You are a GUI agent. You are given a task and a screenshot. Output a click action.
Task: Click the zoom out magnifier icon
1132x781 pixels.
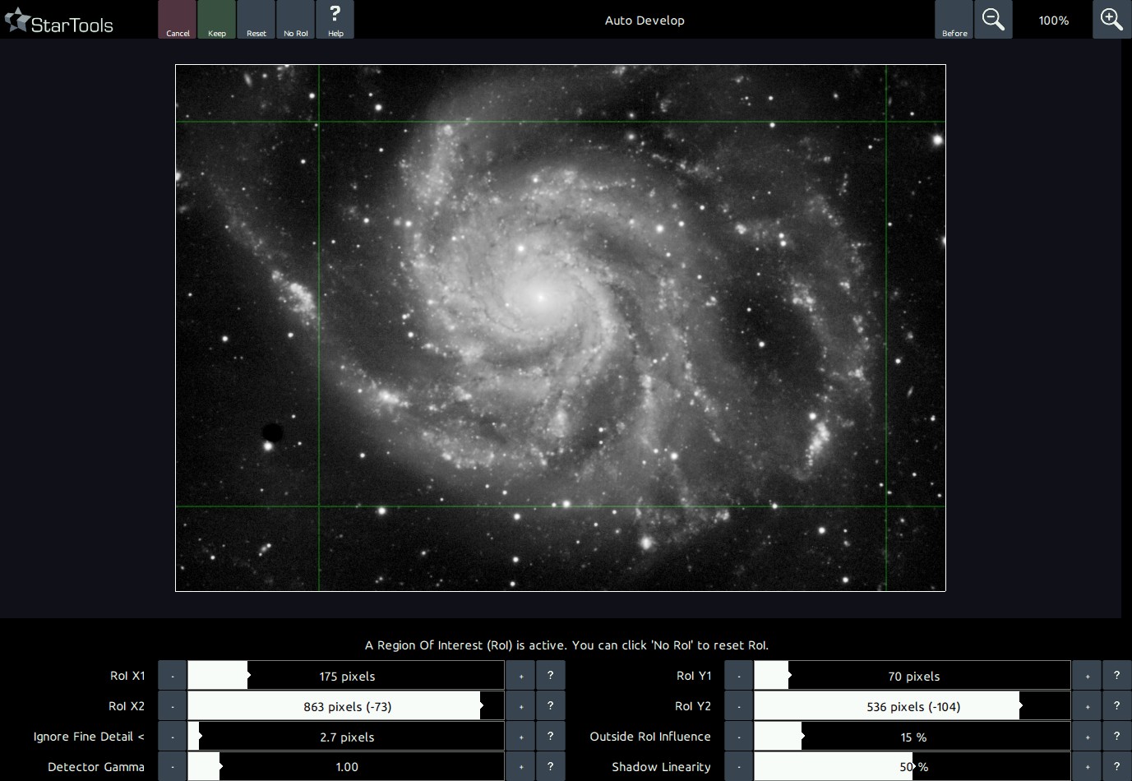pyautogui.click(x=993, y=20)
